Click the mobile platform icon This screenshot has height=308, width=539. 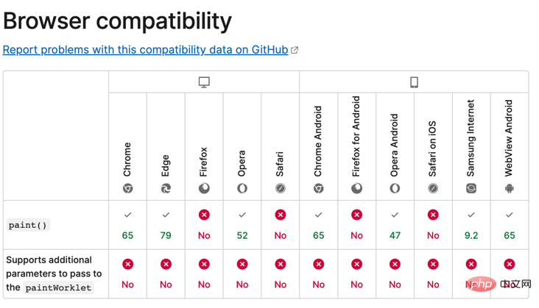pyautogui.click(x=414, y=82)
